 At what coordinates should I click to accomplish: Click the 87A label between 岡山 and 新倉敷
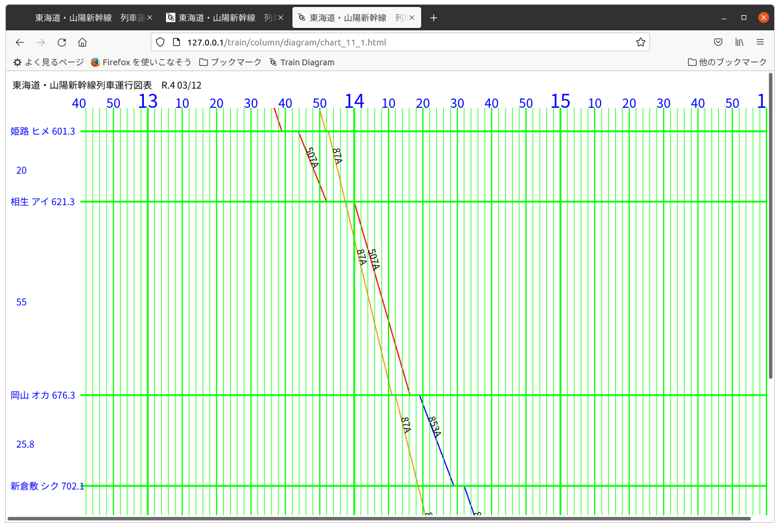406,425
